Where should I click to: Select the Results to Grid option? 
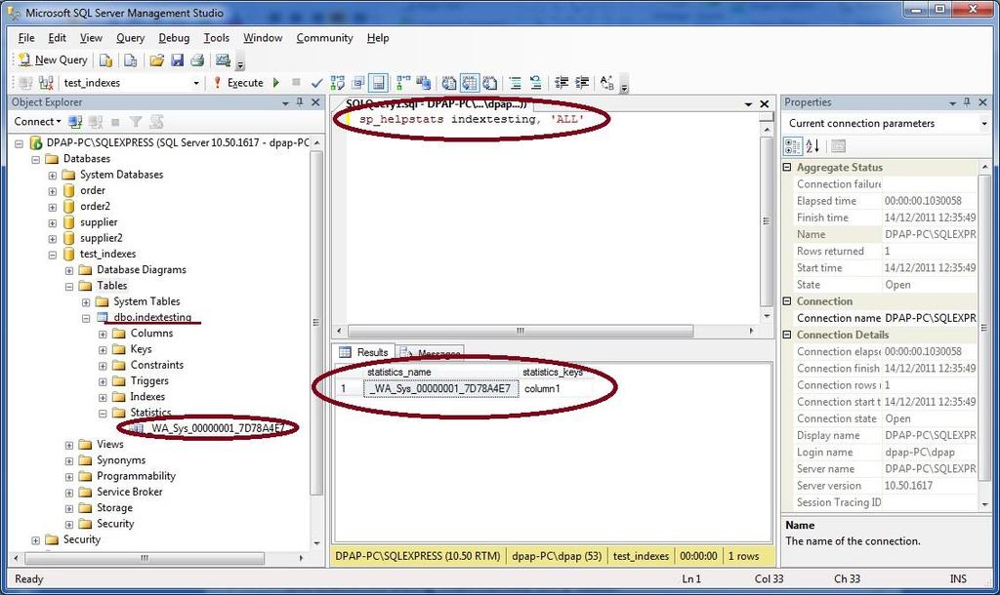coord(470,83)
